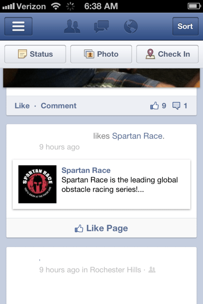Open notifications globe icon
203x304 pixels.
pyautogui.click(x=131, y=26)
